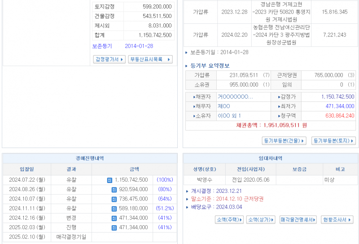Click the 경매진행내역 table header
This screenshot has height=244, width=359.
pyautogui.click(x=90, y=158)
